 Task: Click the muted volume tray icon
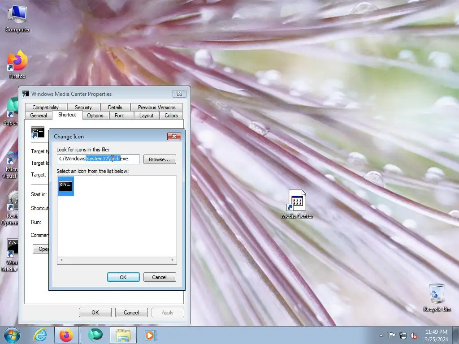(414, 336)
